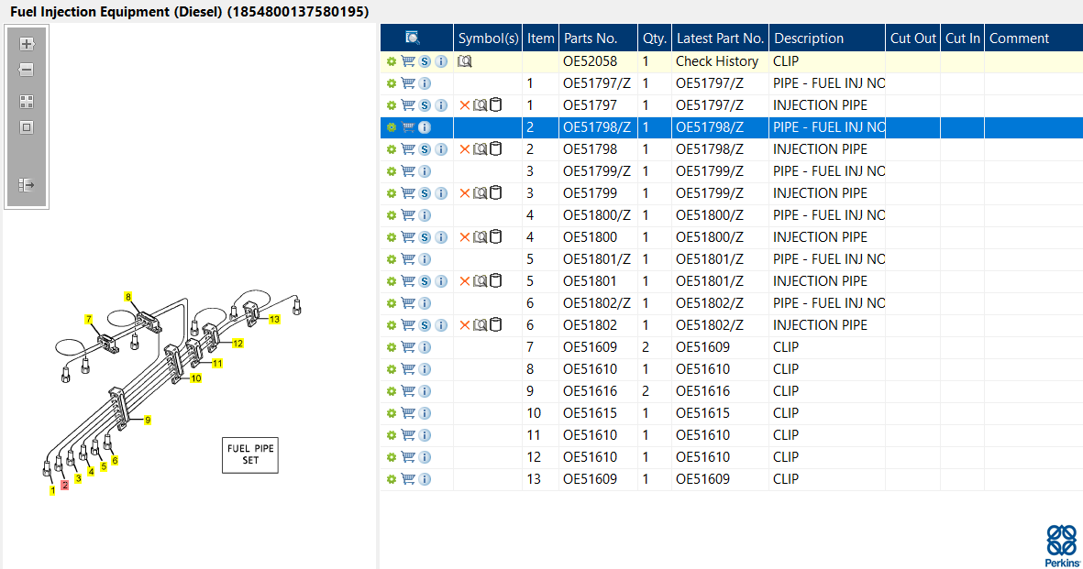
Task: Click the cylinder symbol in OE51802 row
Action: click(495, 325)
